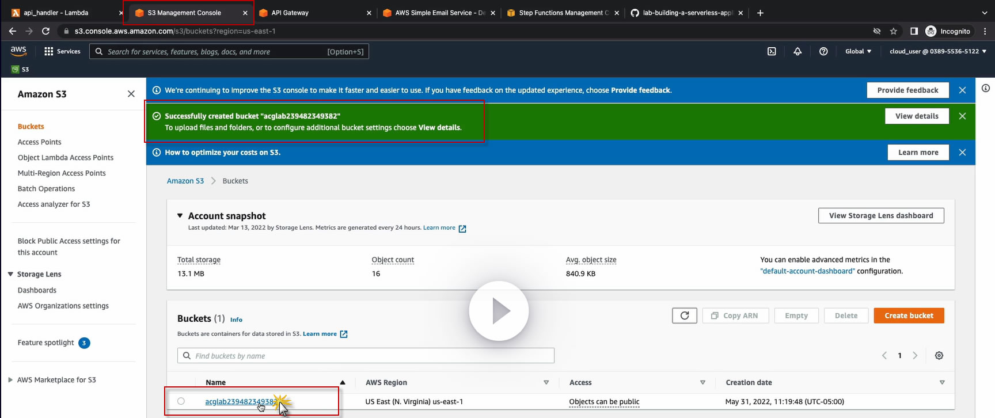
Task: Go to next page of buckets
Action: pos(915,355)
